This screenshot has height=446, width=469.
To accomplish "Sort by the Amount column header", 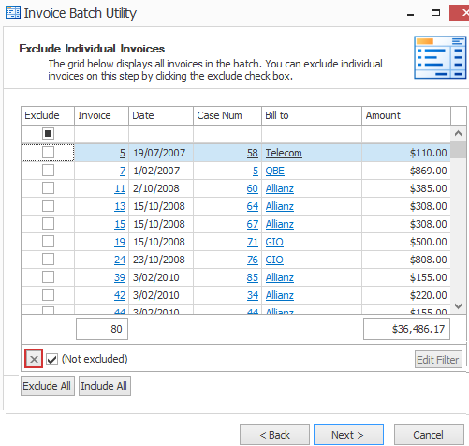I will (406, 115).
